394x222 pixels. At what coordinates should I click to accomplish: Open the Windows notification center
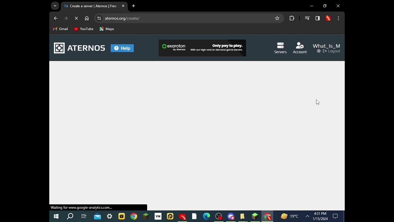336,216
